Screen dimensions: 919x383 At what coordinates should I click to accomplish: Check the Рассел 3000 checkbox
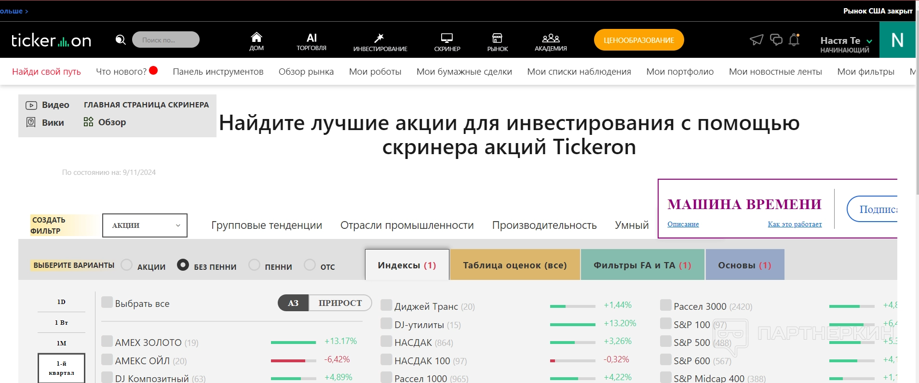pos(666,305)
